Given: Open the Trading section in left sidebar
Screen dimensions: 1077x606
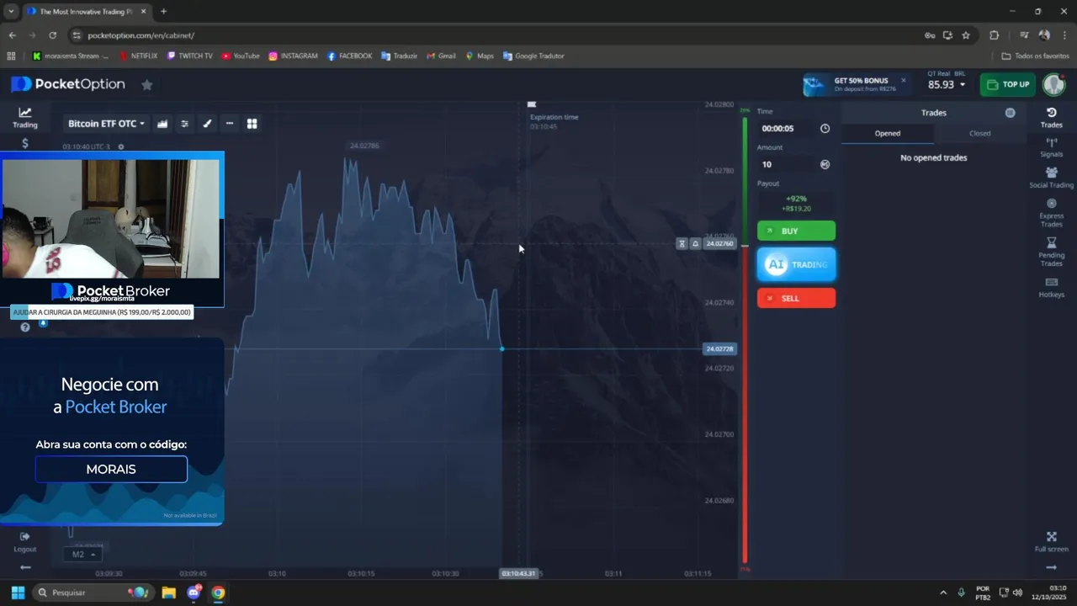Looking at the screenshot, I should pyautogui.click(x=25, y=117).
